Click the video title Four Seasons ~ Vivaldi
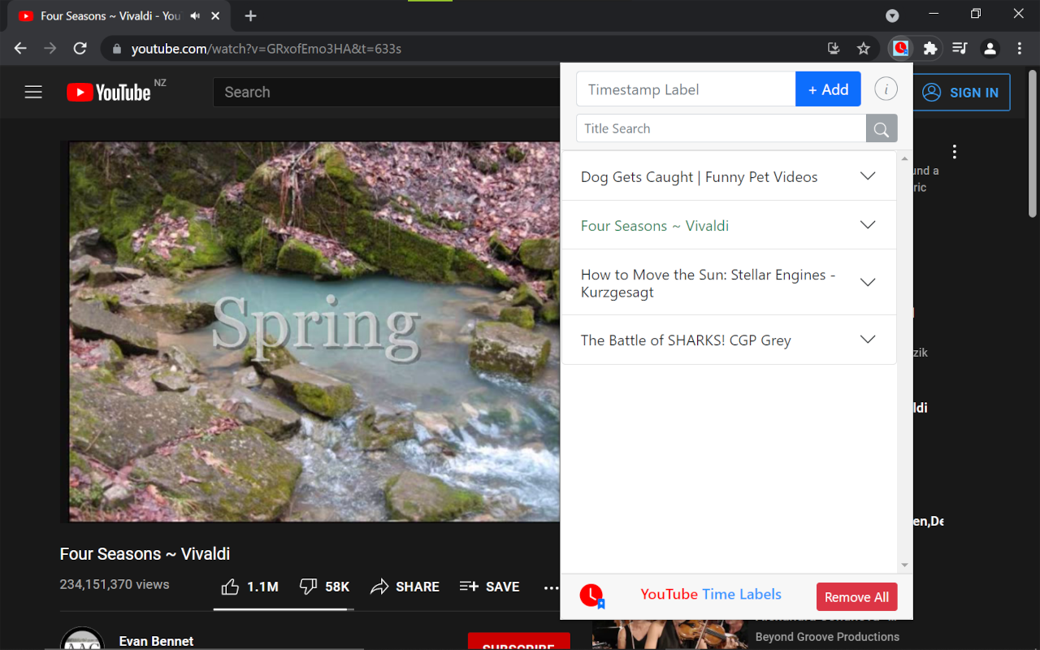 coord(145,554)
